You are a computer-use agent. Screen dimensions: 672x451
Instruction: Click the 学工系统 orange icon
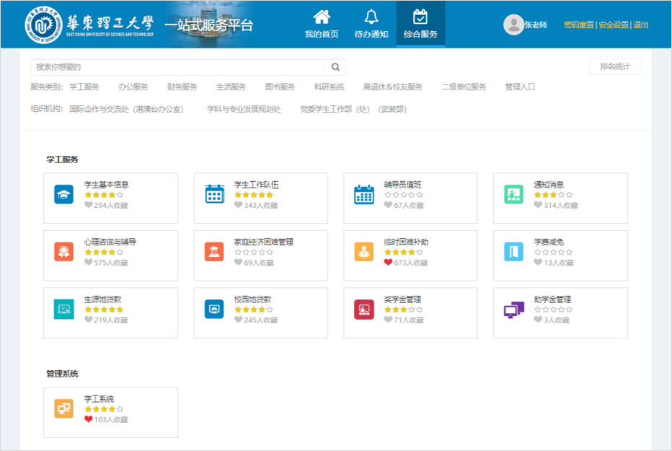coord(64,408)
